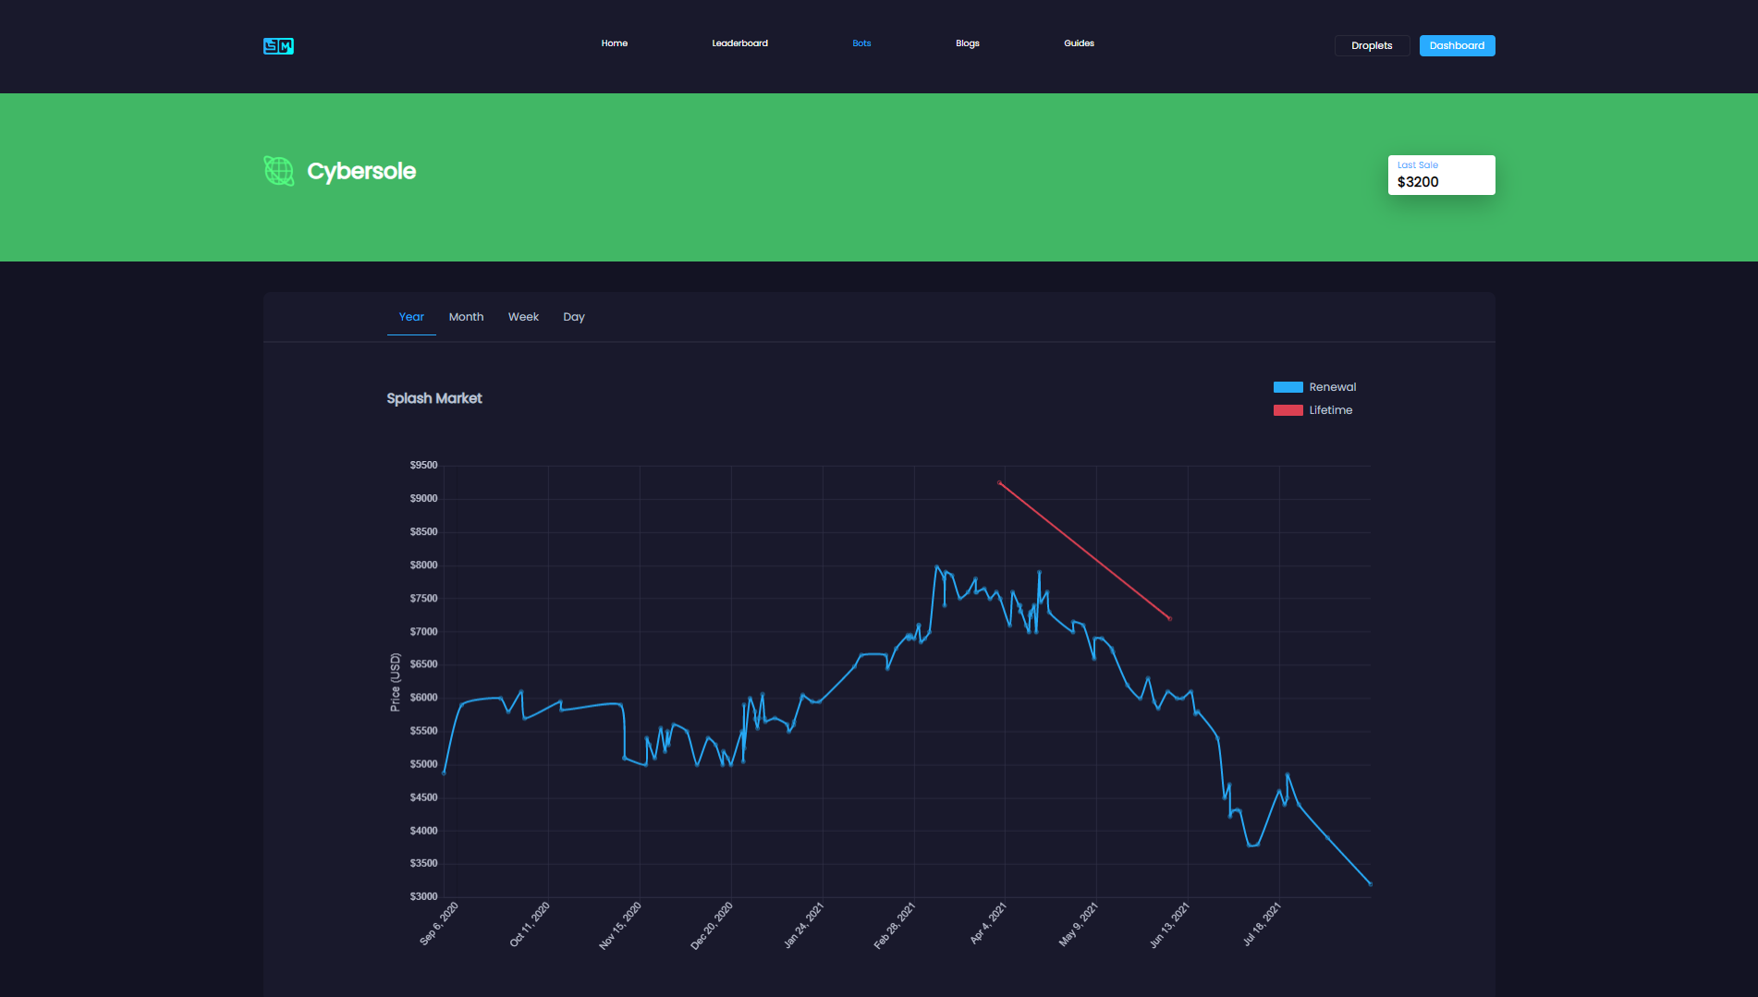1758x997 pixels.
Task: Click the Lifetime line's starting point
Action: (999, 483)
